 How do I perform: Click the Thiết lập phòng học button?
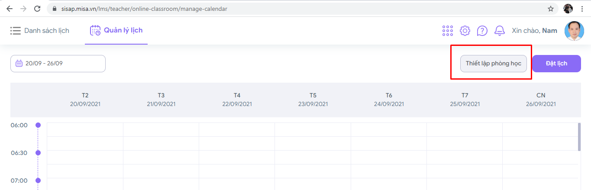click(x=493, y=64)
